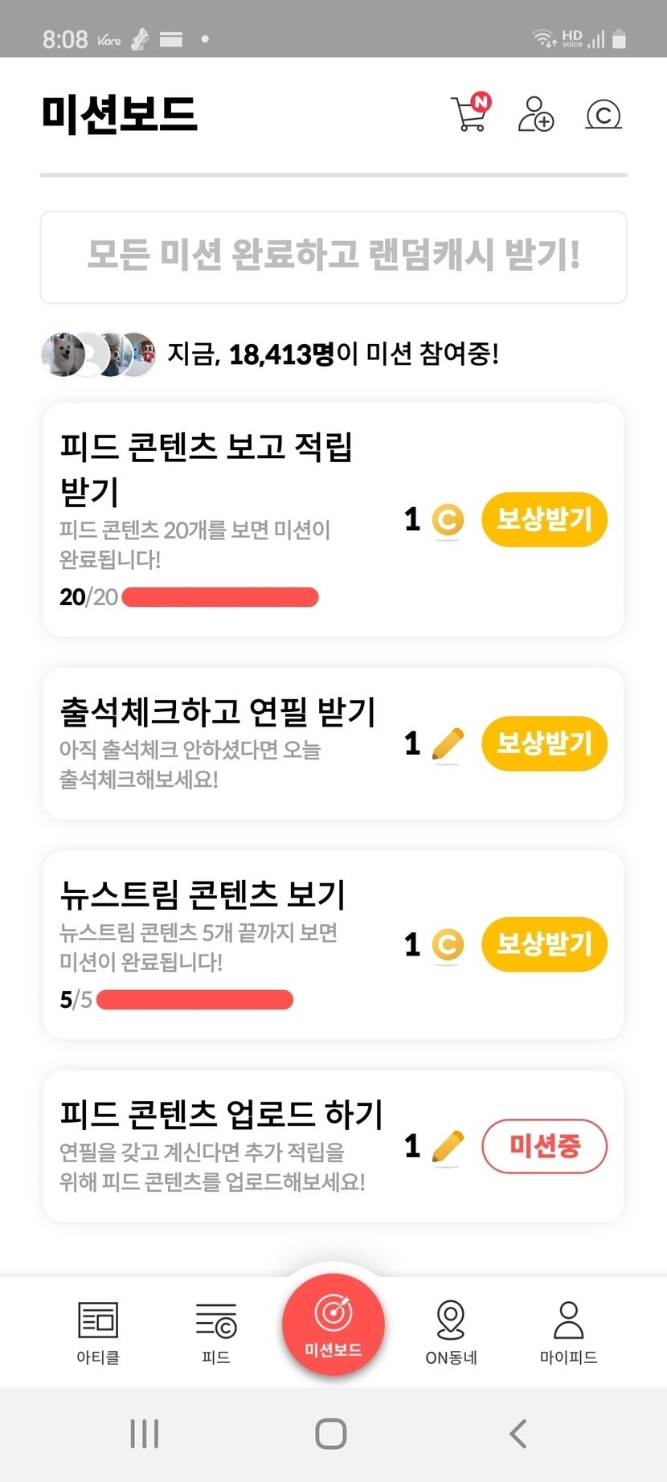Open Android recent apps button

coord(145,1433)
